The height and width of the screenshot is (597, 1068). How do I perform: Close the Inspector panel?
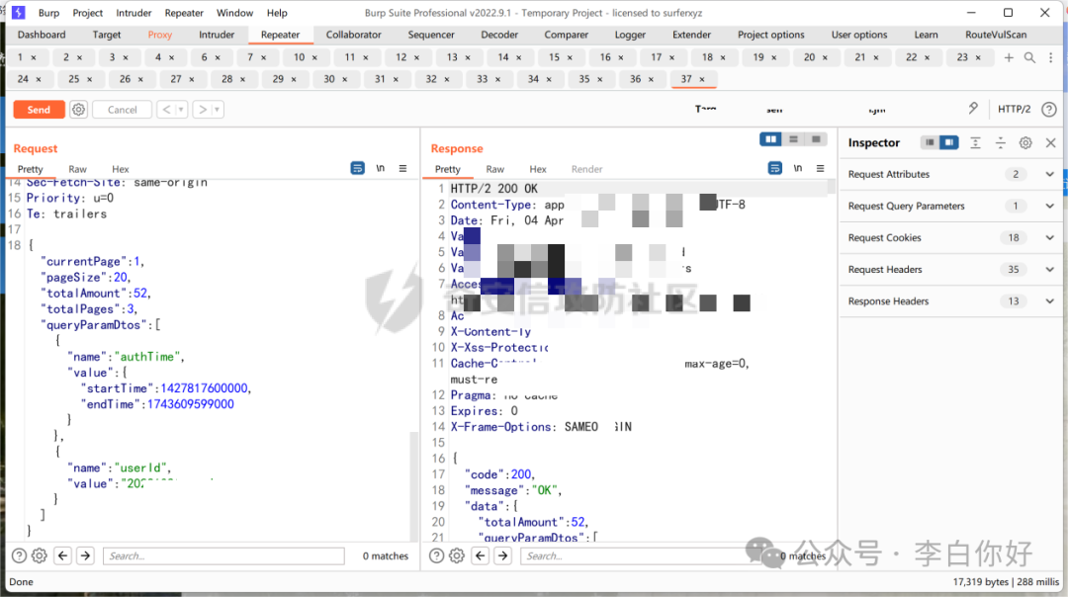click(x=1051, y=143)
